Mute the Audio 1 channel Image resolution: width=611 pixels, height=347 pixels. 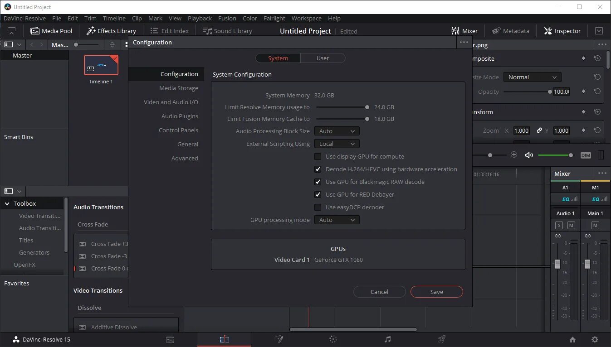(571, 225)
